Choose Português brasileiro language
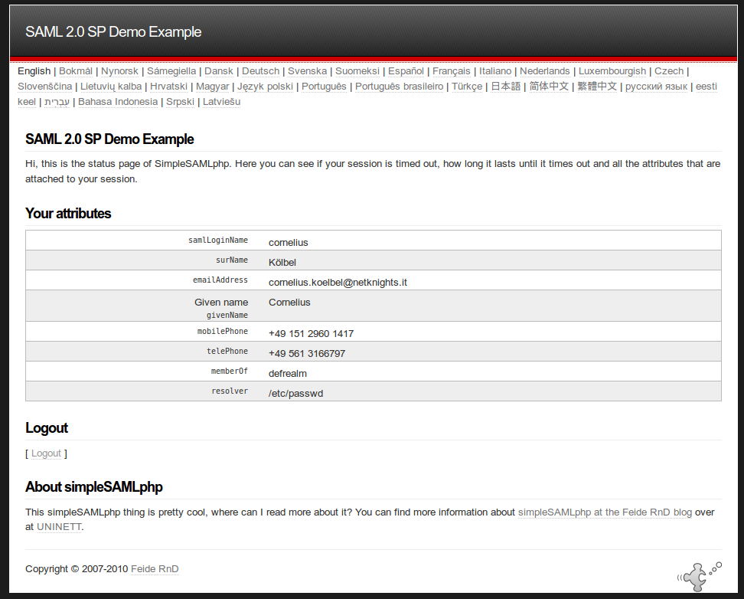The height and width of the screenshot is (599, 744). pos(399,87)
